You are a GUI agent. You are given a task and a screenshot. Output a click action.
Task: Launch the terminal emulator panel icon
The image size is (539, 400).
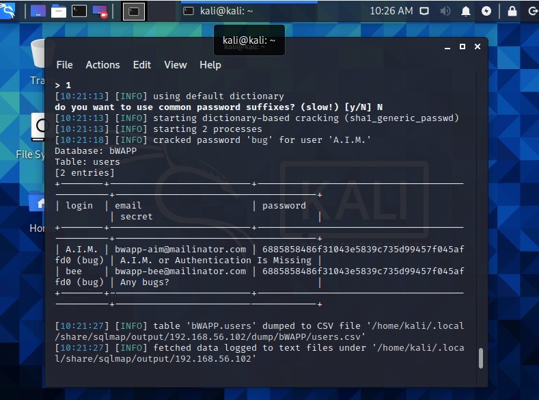(x=79, y=11)
